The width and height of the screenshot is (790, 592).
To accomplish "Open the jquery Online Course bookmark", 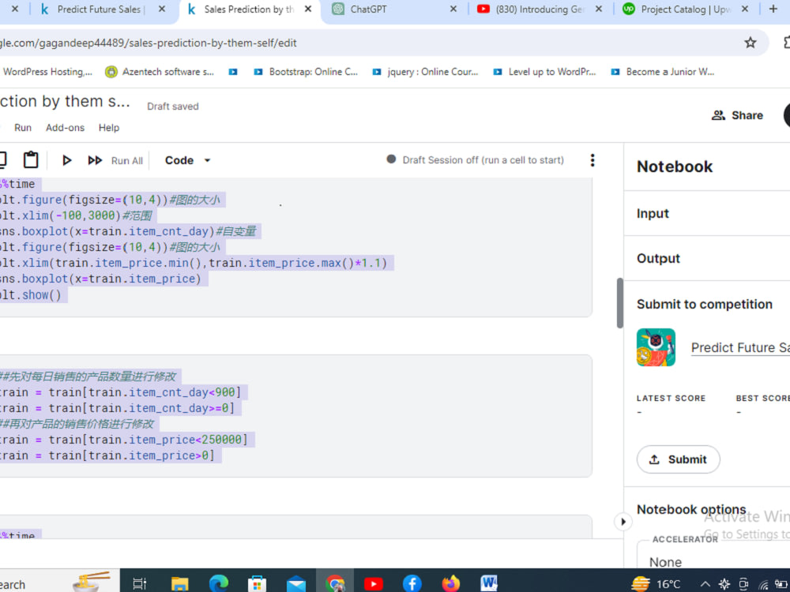I will point(425,72).
